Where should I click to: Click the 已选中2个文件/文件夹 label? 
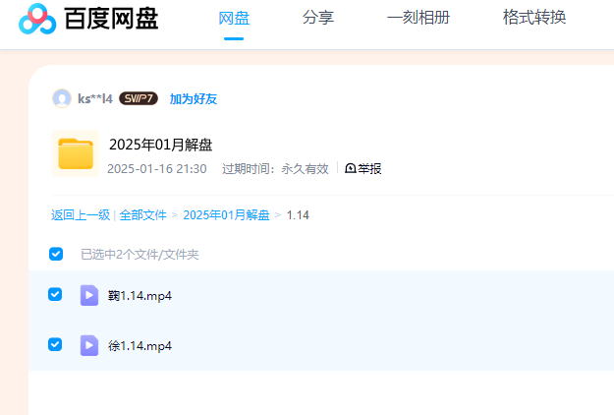pos(140,255)
